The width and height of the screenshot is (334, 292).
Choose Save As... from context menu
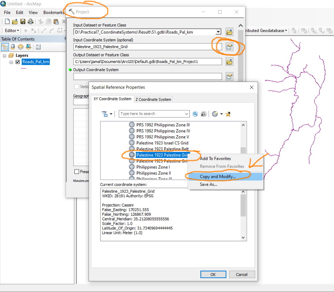click(208, 184)
